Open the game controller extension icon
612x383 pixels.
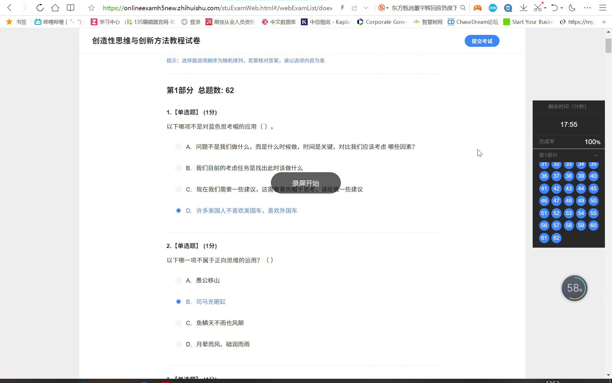point(477,8)
